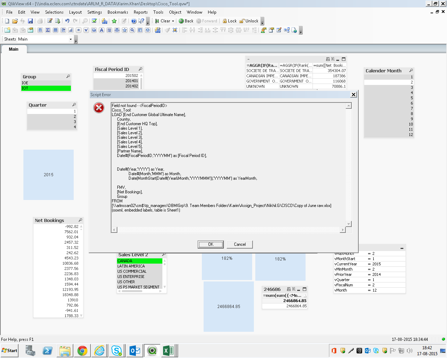Image resolution: width=447 pixels, height=358 pixels.
Task: Create a Text Object (letter A) icon
Action: pos(102,30)
